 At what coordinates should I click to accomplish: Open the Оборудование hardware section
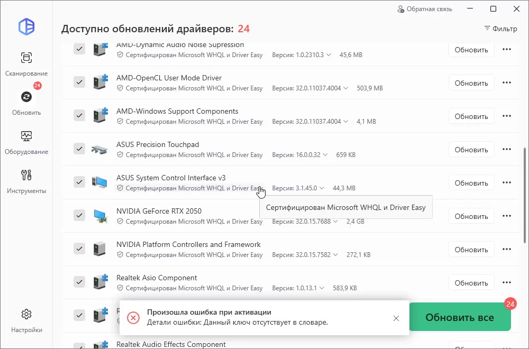tap(26, 142)
